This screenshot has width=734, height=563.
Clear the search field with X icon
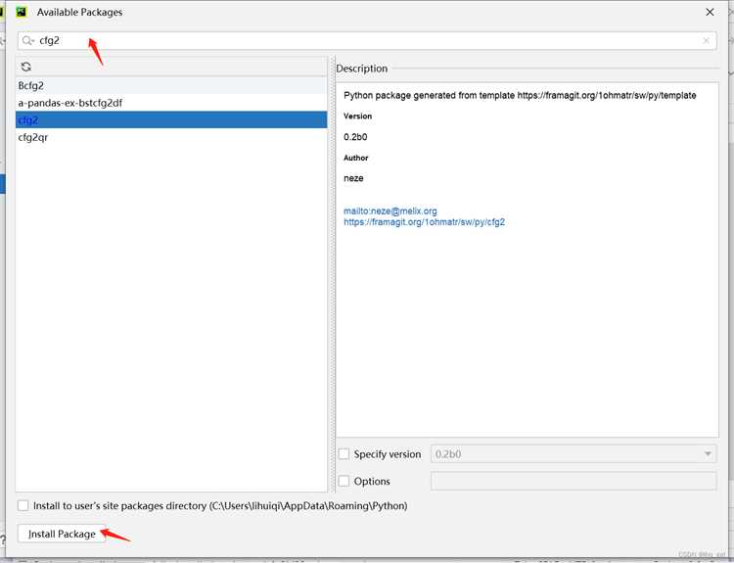706,41
